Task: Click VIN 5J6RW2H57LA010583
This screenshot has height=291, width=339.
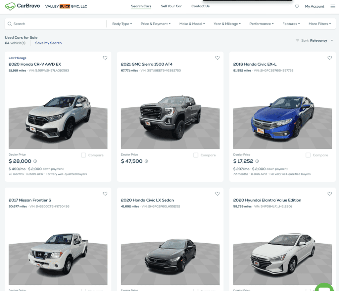Action: tap(49, 71)
